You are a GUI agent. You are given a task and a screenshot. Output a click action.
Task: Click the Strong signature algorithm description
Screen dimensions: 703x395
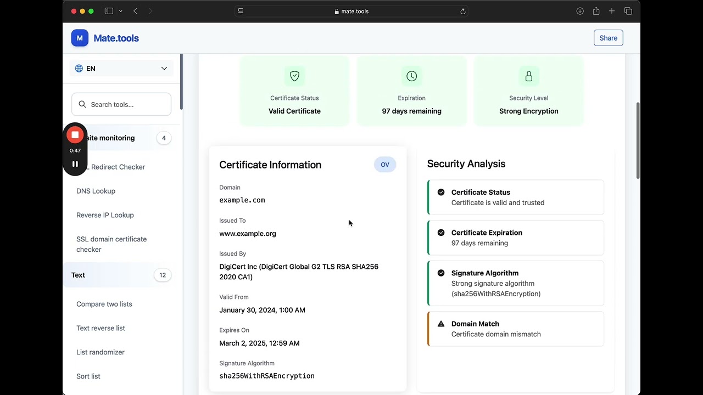coord(496,289)
